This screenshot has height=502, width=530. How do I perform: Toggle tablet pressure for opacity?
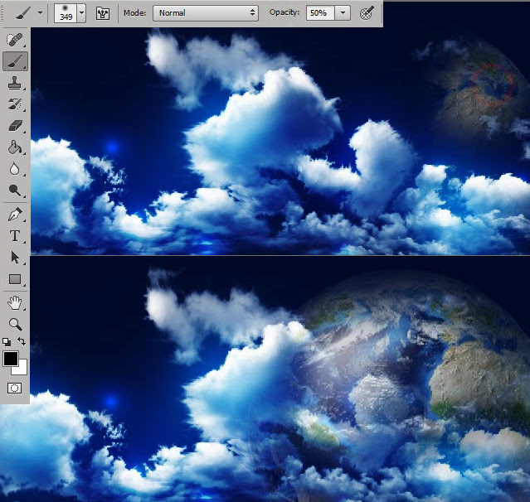[367, 13]
